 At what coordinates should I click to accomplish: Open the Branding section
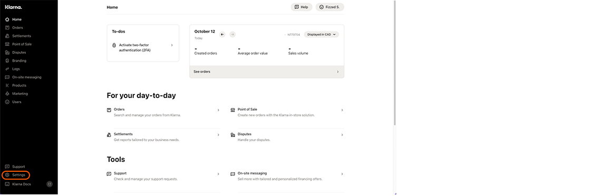16,61
